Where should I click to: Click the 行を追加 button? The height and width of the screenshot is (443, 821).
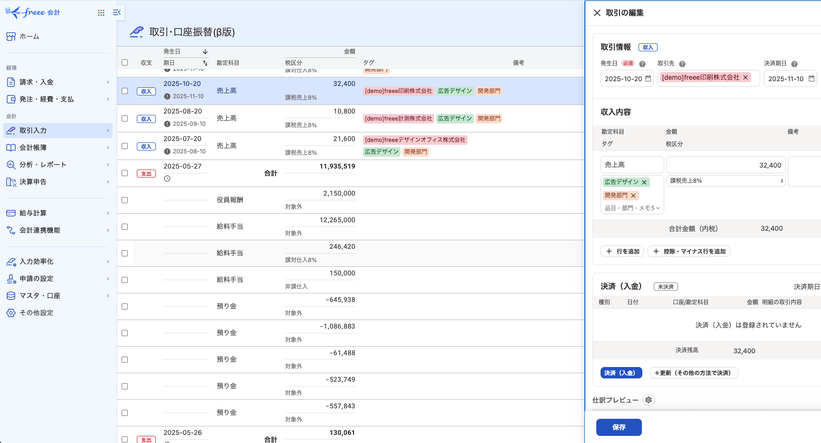coord(622,251)
